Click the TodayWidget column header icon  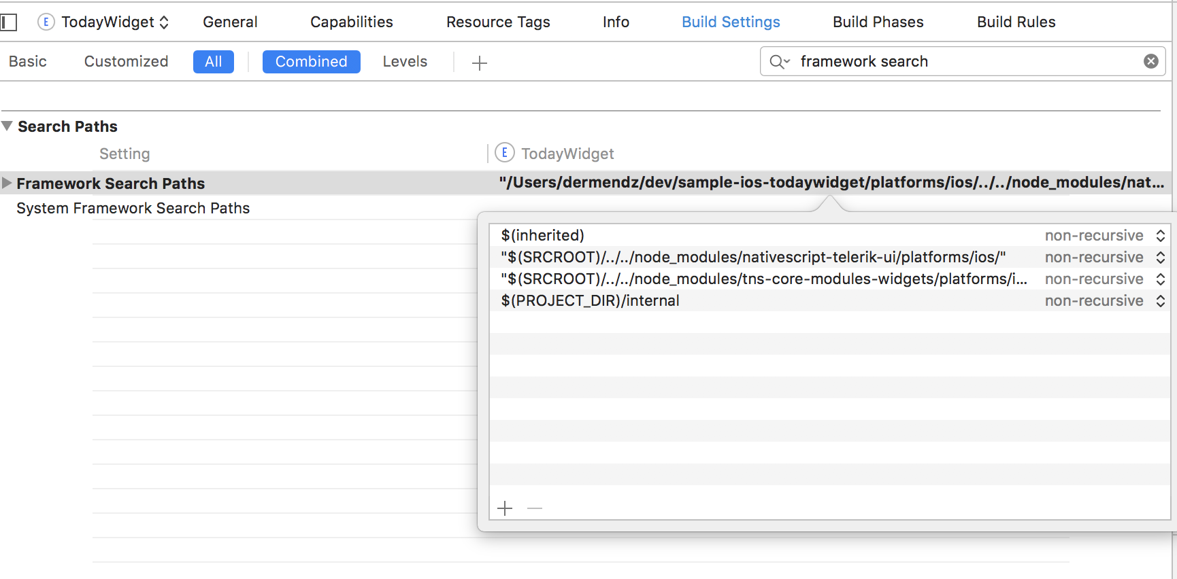(x=504, y=153)
